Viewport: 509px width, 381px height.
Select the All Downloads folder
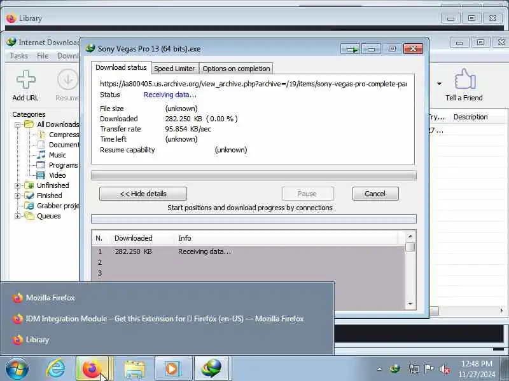52,124
